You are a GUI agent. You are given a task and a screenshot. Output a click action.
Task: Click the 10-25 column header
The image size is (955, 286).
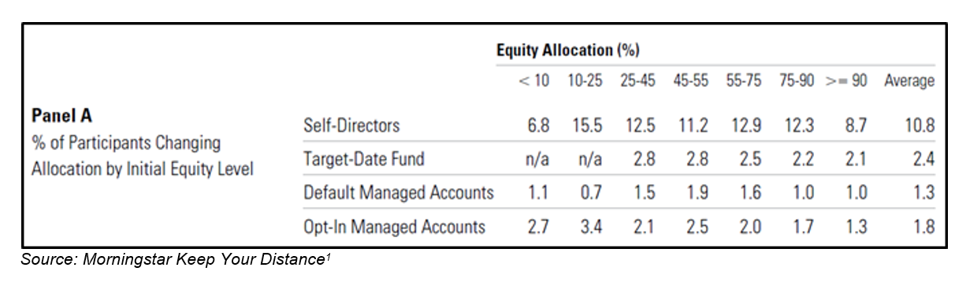[585, 81]
